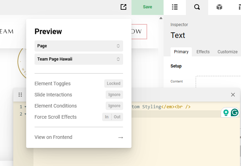This screenshot has width=241, height=166.
Task: Open the Page preview type dropdown
Action: [x=79, y=46]
